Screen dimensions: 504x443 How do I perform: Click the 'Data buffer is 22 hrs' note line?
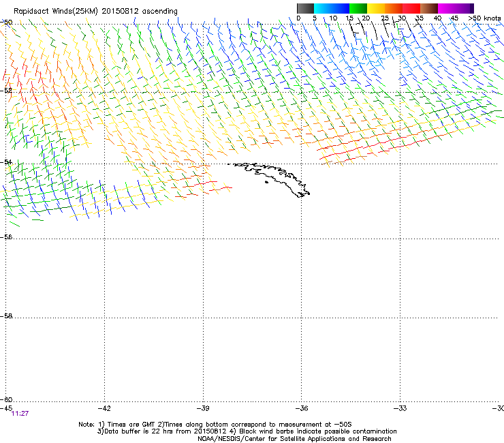(x=247, y=431)
